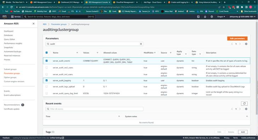Sort by the Values column arrow
Viewport: 258px width, 140px height.
97,53
